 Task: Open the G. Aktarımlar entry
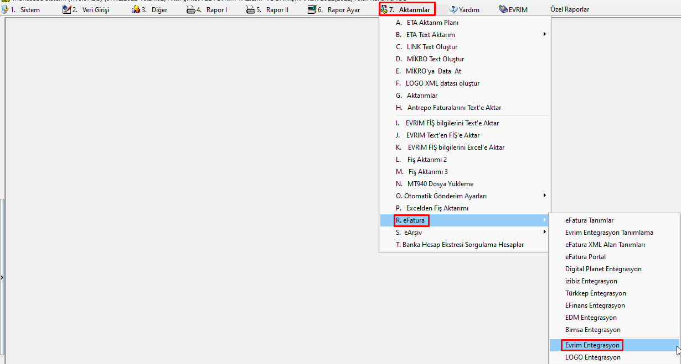click(x=465, y=96)
